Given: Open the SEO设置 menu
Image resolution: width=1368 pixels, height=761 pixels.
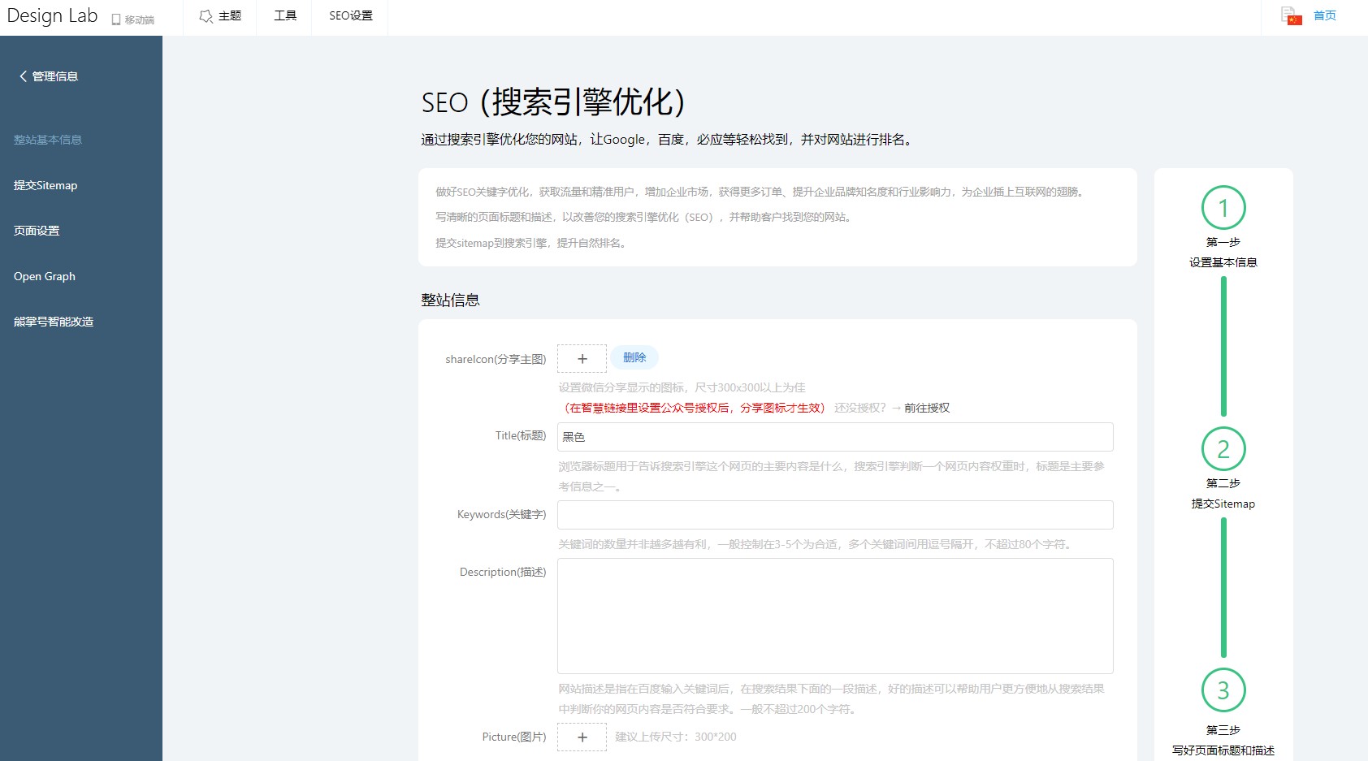Looking at the screenshot, I should coord(351,16).
